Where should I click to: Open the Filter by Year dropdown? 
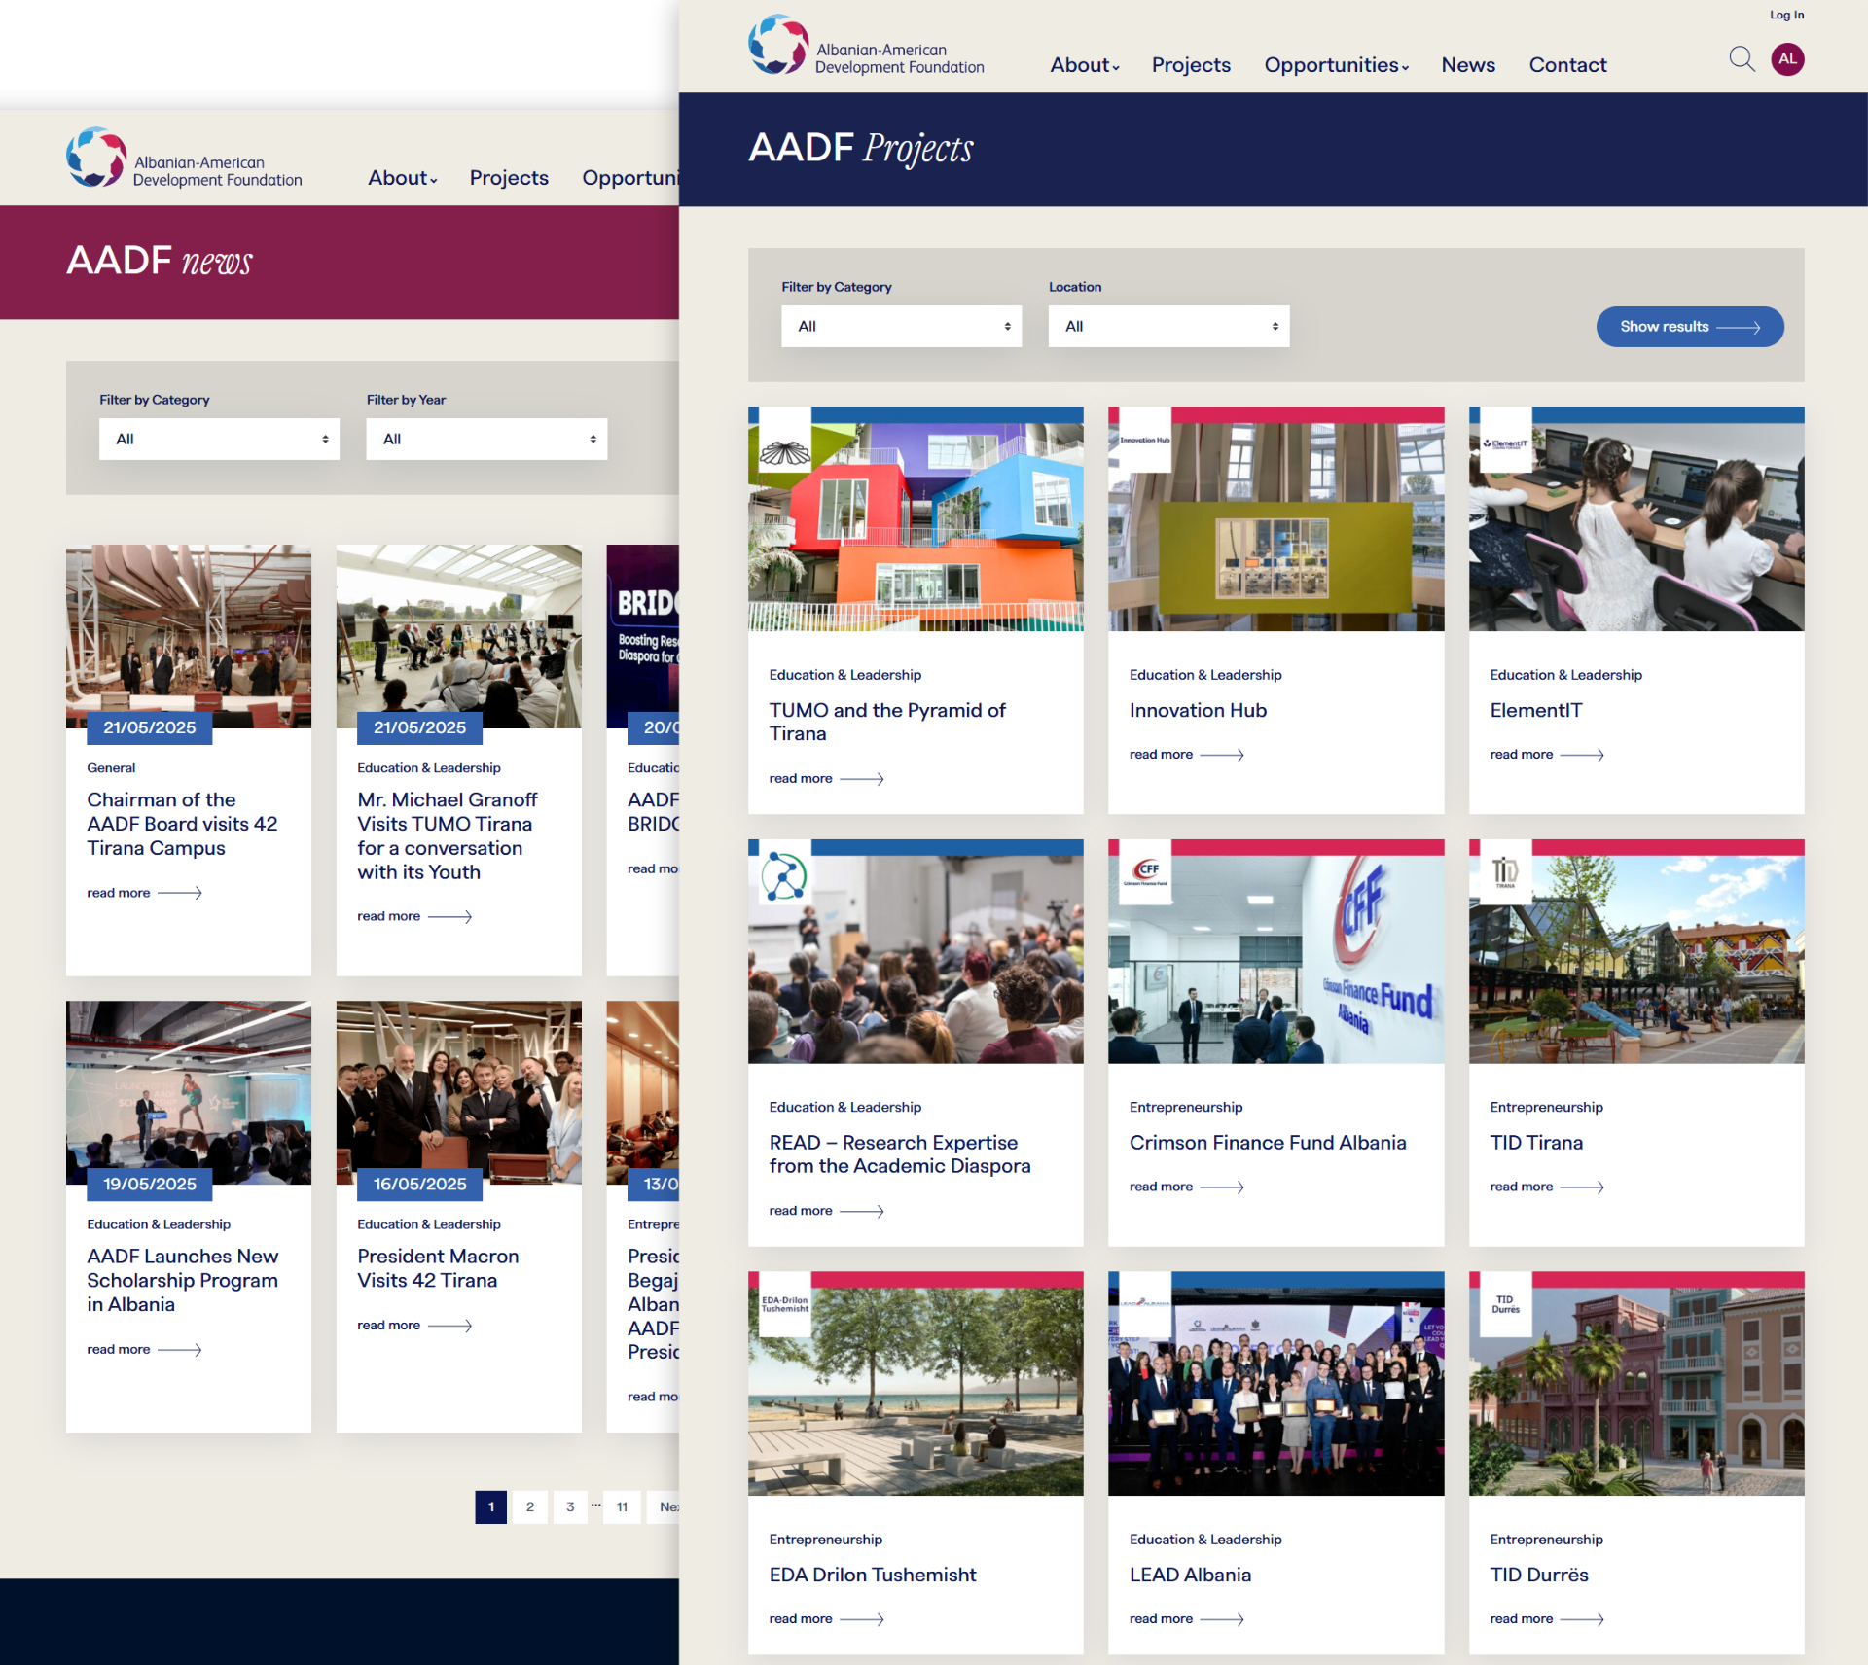tap(486, 440)
